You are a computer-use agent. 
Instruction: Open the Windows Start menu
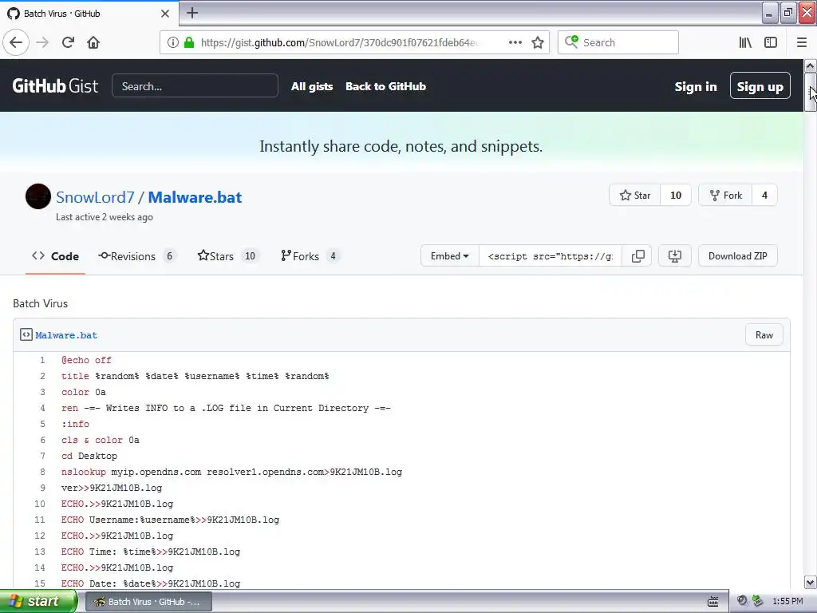[x=38, y=601]
